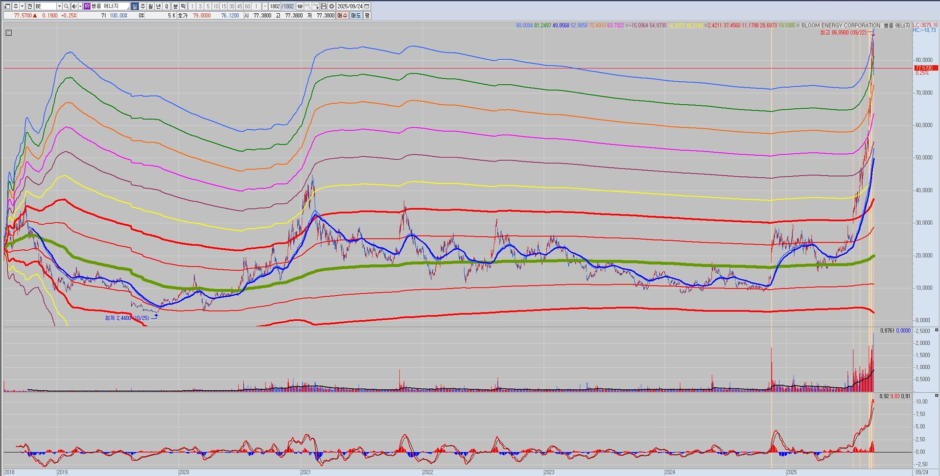Select the 60 minute interval button
The width and height of the screenshot is (940, 476).
pyautogui.click(x=247, y=6)
